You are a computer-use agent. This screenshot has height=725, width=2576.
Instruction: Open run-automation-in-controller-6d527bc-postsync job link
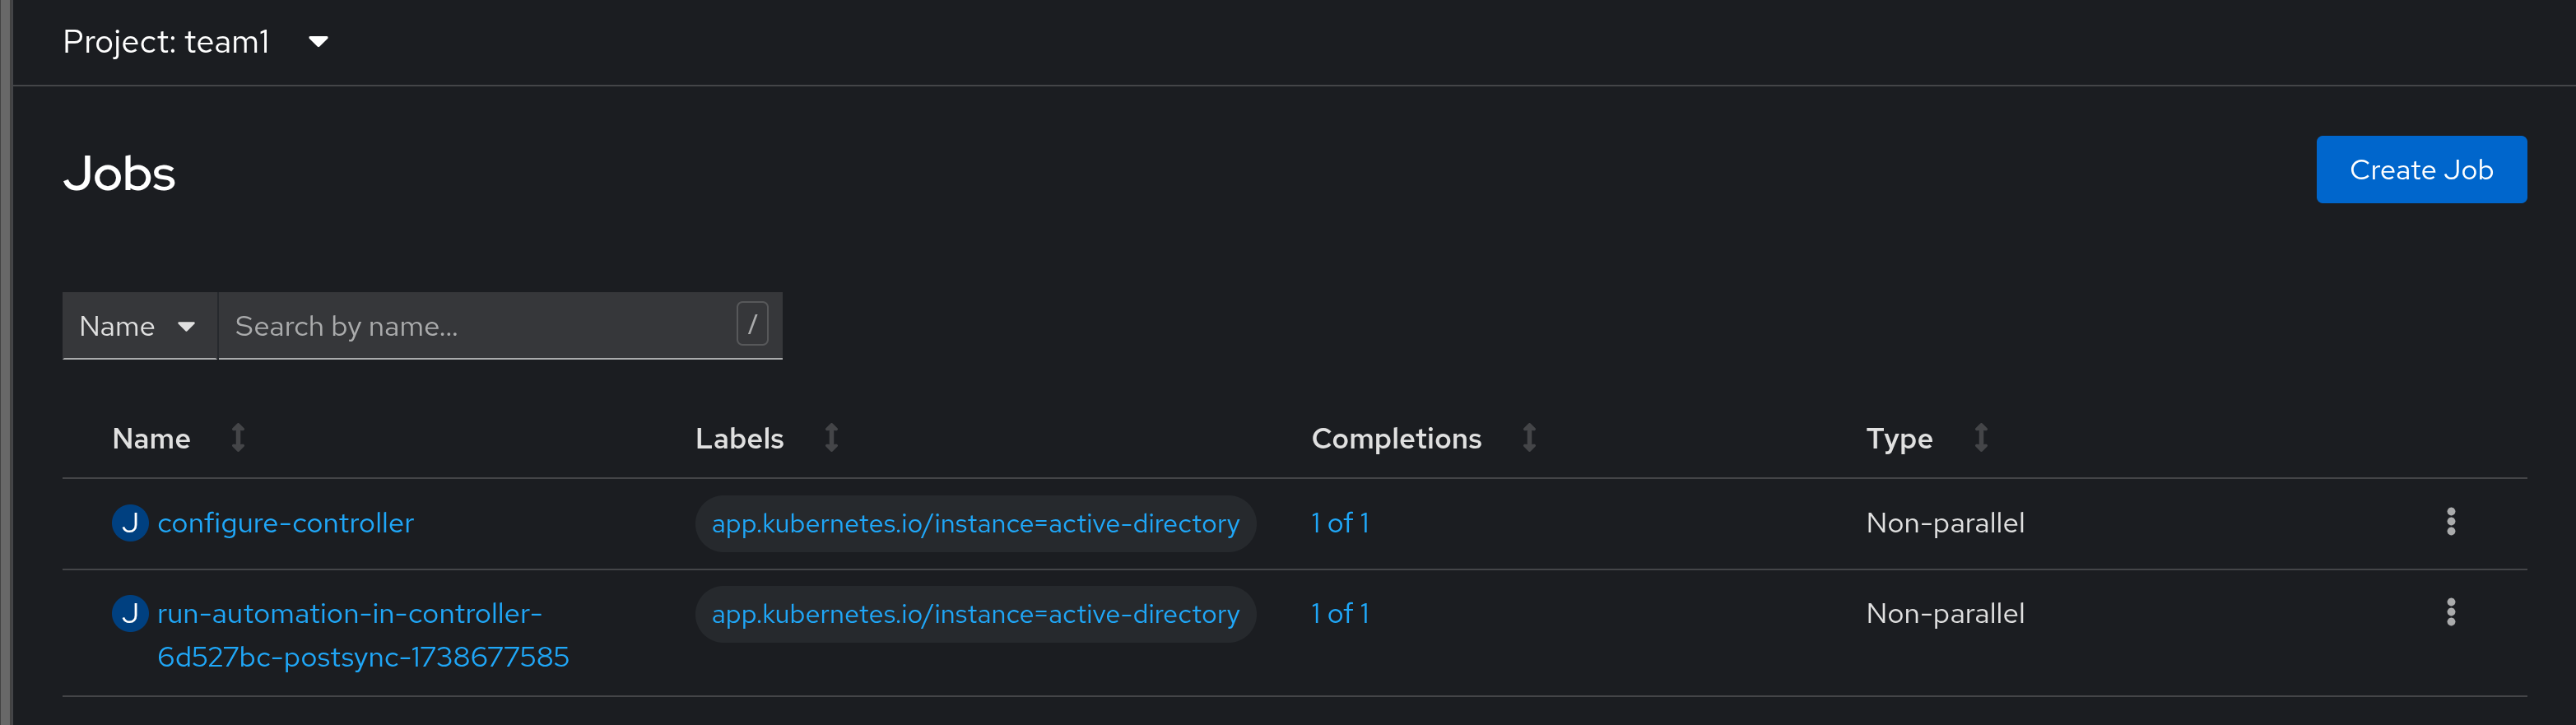[x=363, y=635]
